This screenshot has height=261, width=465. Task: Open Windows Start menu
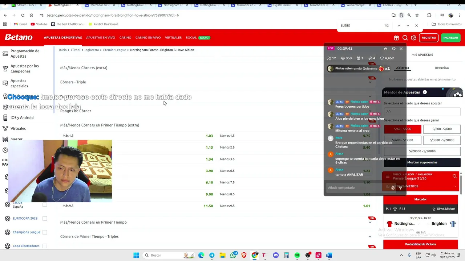click(136, 255)
